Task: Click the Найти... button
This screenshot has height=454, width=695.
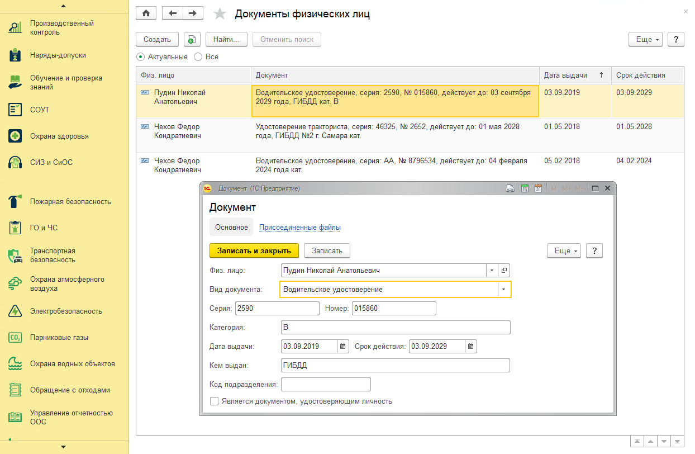Action: 226,40
